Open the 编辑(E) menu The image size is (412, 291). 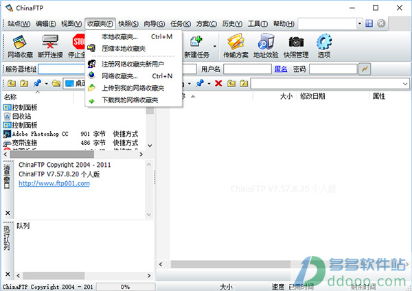pos(46,24)
